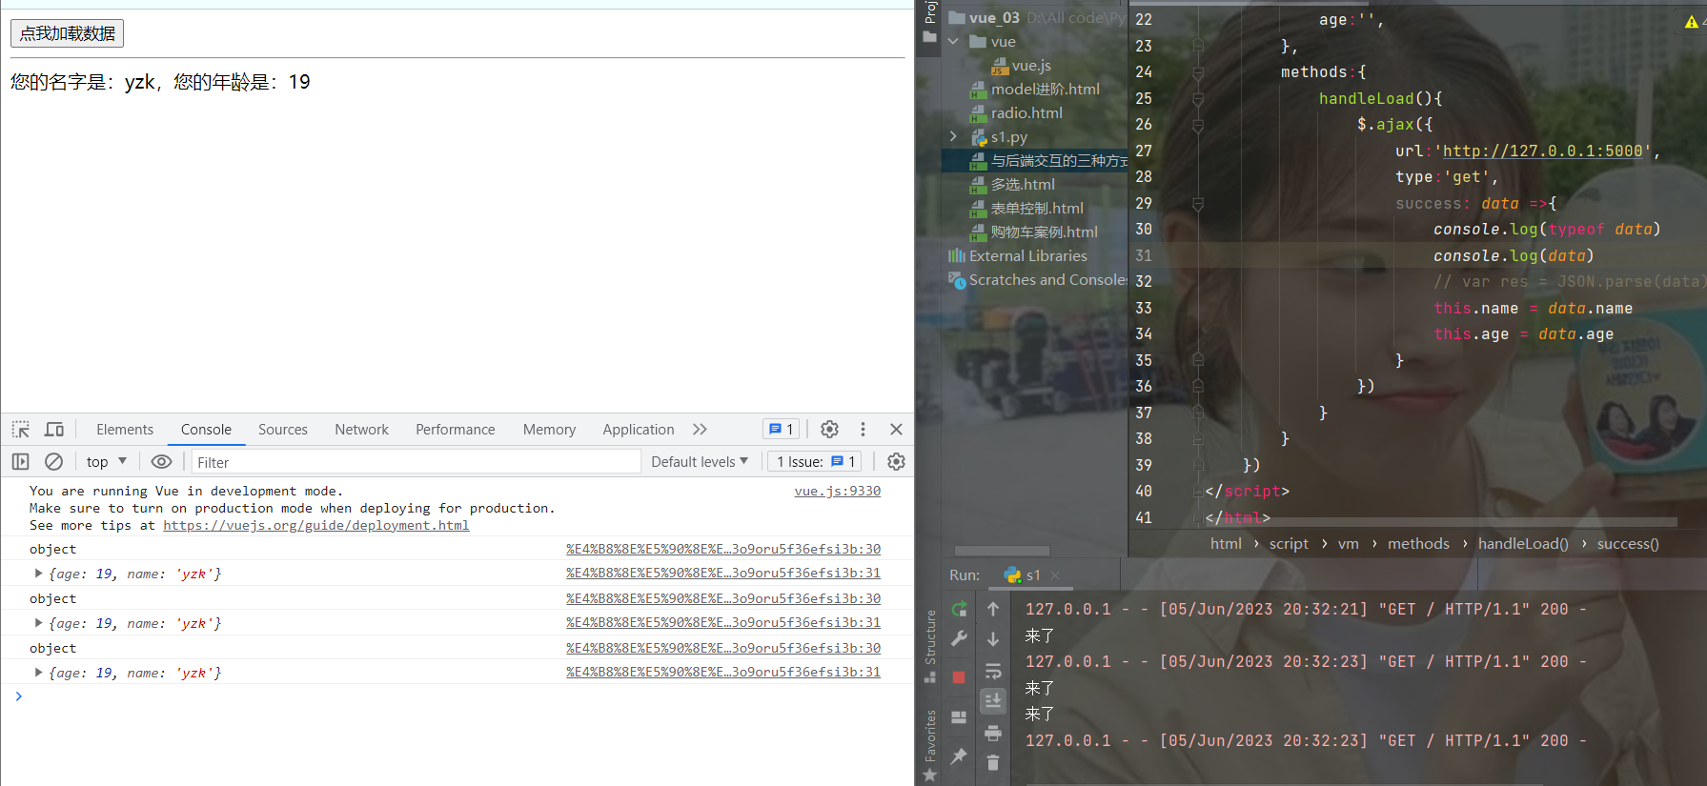The height and width of the screenshot is (786, 1707).
Task: Expand the first {age: 19, name: 'yzk'} object
Action: [38, 574]
